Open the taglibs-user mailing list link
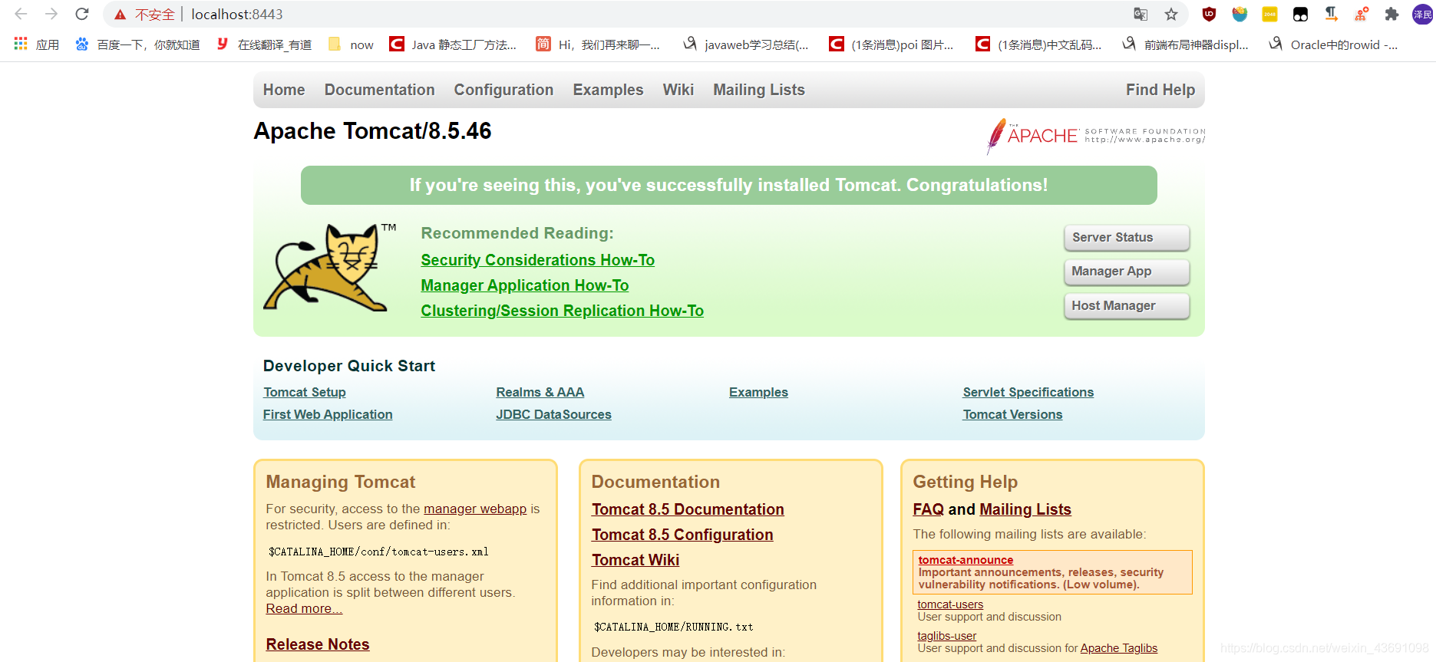The height and width of the screenshot is (662, 1436). pos(947,636)
